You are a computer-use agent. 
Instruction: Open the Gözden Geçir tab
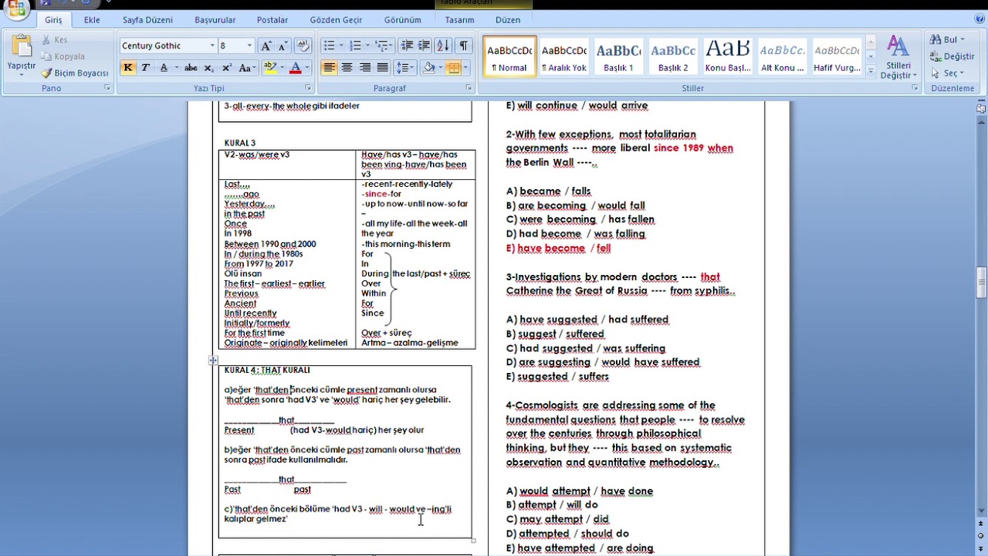pos(336,20)
